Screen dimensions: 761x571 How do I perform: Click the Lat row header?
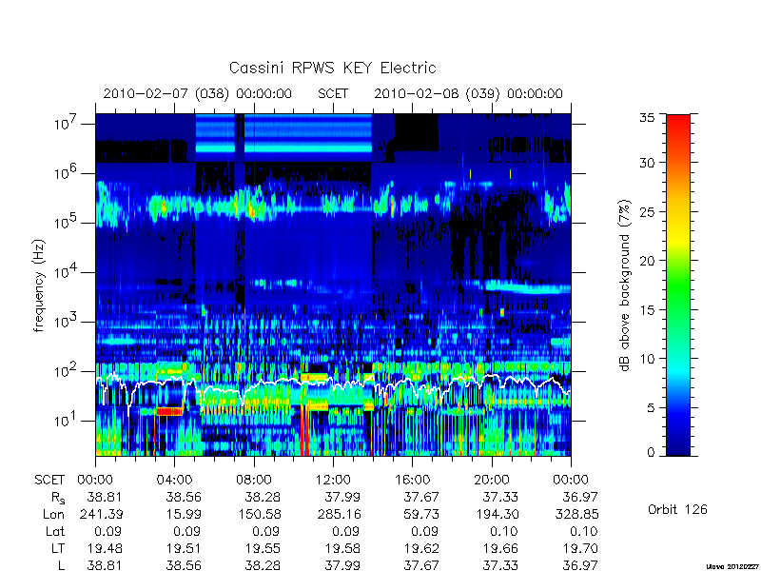click(x=55, y=532)
